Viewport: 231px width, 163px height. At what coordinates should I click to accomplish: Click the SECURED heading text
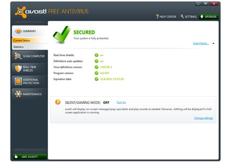click(x=84, y=32)
